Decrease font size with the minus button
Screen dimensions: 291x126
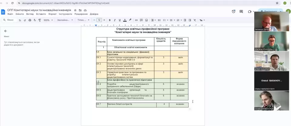point(94,20)
